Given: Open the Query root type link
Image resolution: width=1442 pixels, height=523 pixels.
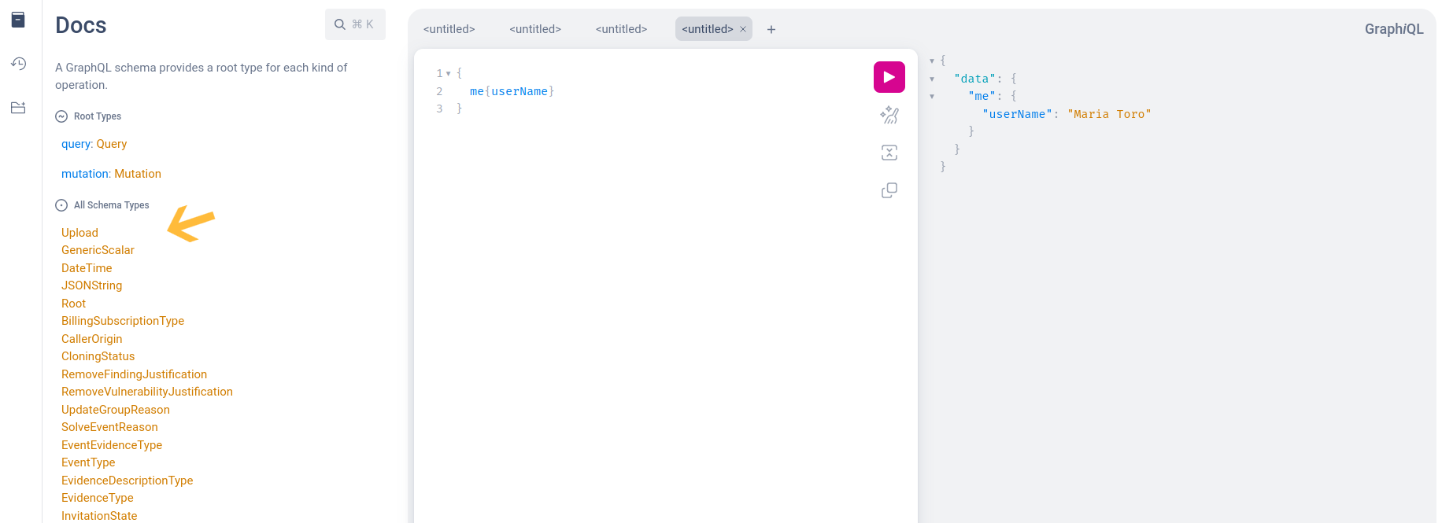Looking at the screenshot, I should pyautogui.click(x=112, y=144).
